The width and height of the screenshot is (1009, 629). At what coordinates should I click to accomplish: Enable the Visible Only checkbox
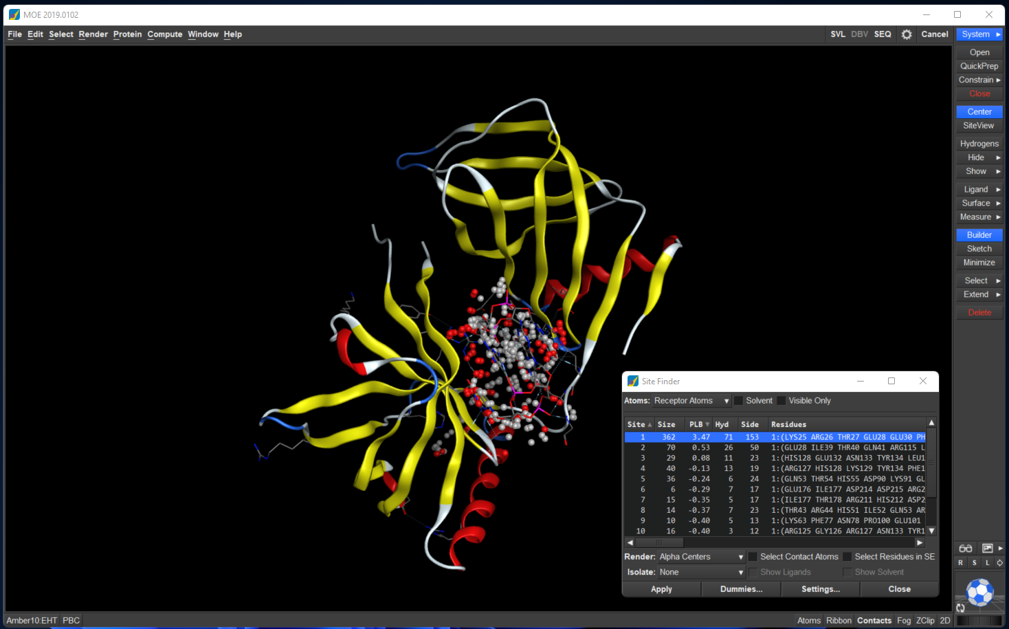click(x=781, y=401)
